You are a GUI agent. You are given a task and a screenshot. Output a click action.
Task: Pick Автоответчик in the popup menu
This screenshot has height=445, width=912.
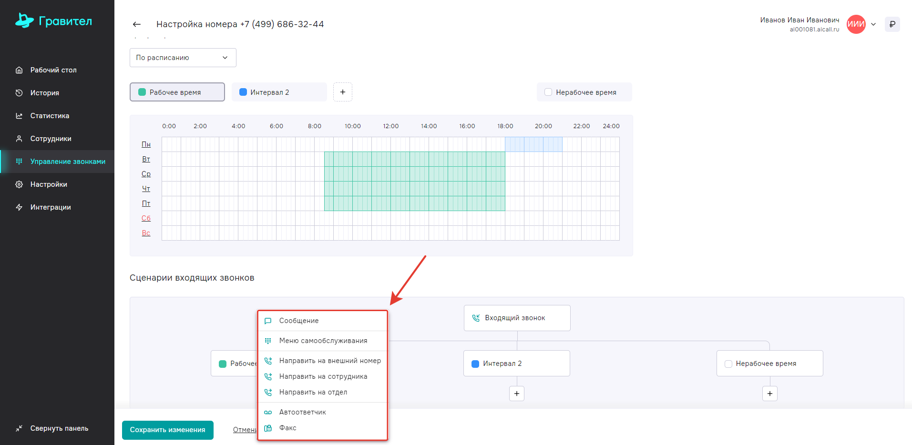point(302,412)
